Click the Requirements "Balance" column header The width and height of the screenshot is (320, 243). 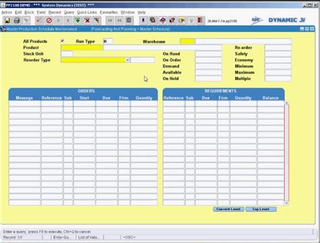[271, 98]
